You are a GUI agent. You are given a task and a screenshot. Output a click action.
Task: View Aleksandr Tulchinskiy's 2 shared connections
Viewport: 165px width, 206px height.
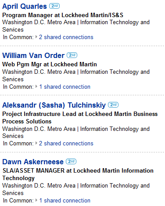(66, 144)
